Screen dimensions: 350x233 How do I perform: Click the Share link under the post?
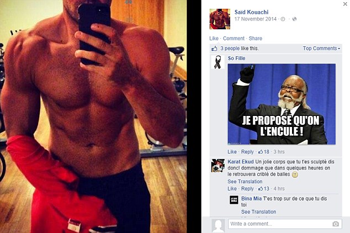(256, 39)
